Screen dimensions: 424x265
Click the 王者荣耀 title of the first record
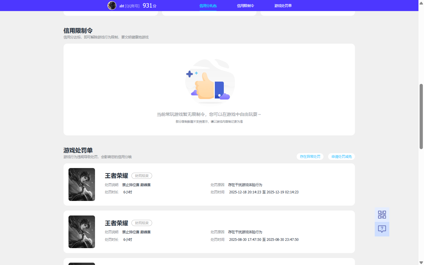(x=116, y=176)
